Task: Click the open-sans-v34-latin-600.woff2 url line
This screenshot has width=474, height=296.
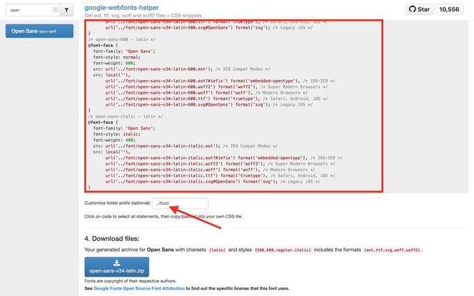Action: [216, 87]
